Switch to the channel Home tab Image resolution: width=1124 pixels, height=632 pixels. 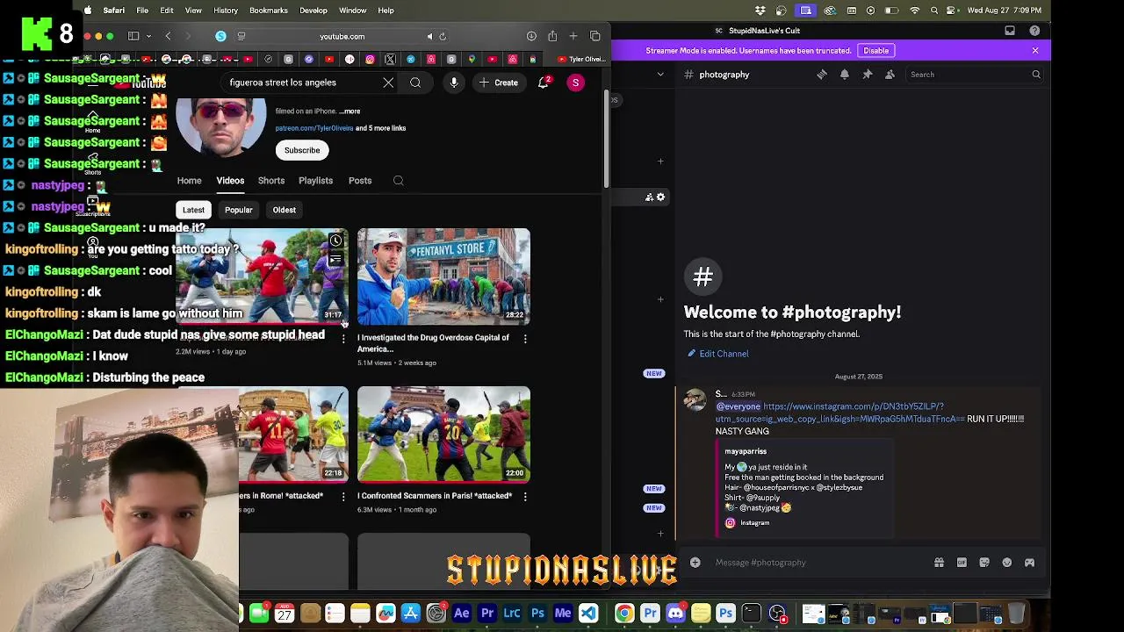[189, 181]
